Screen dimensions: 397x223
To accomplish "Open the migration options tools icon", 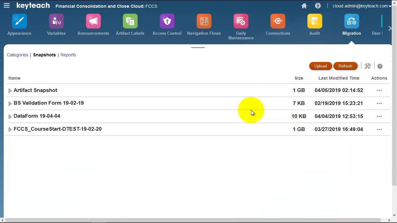I will pos(368,66).
